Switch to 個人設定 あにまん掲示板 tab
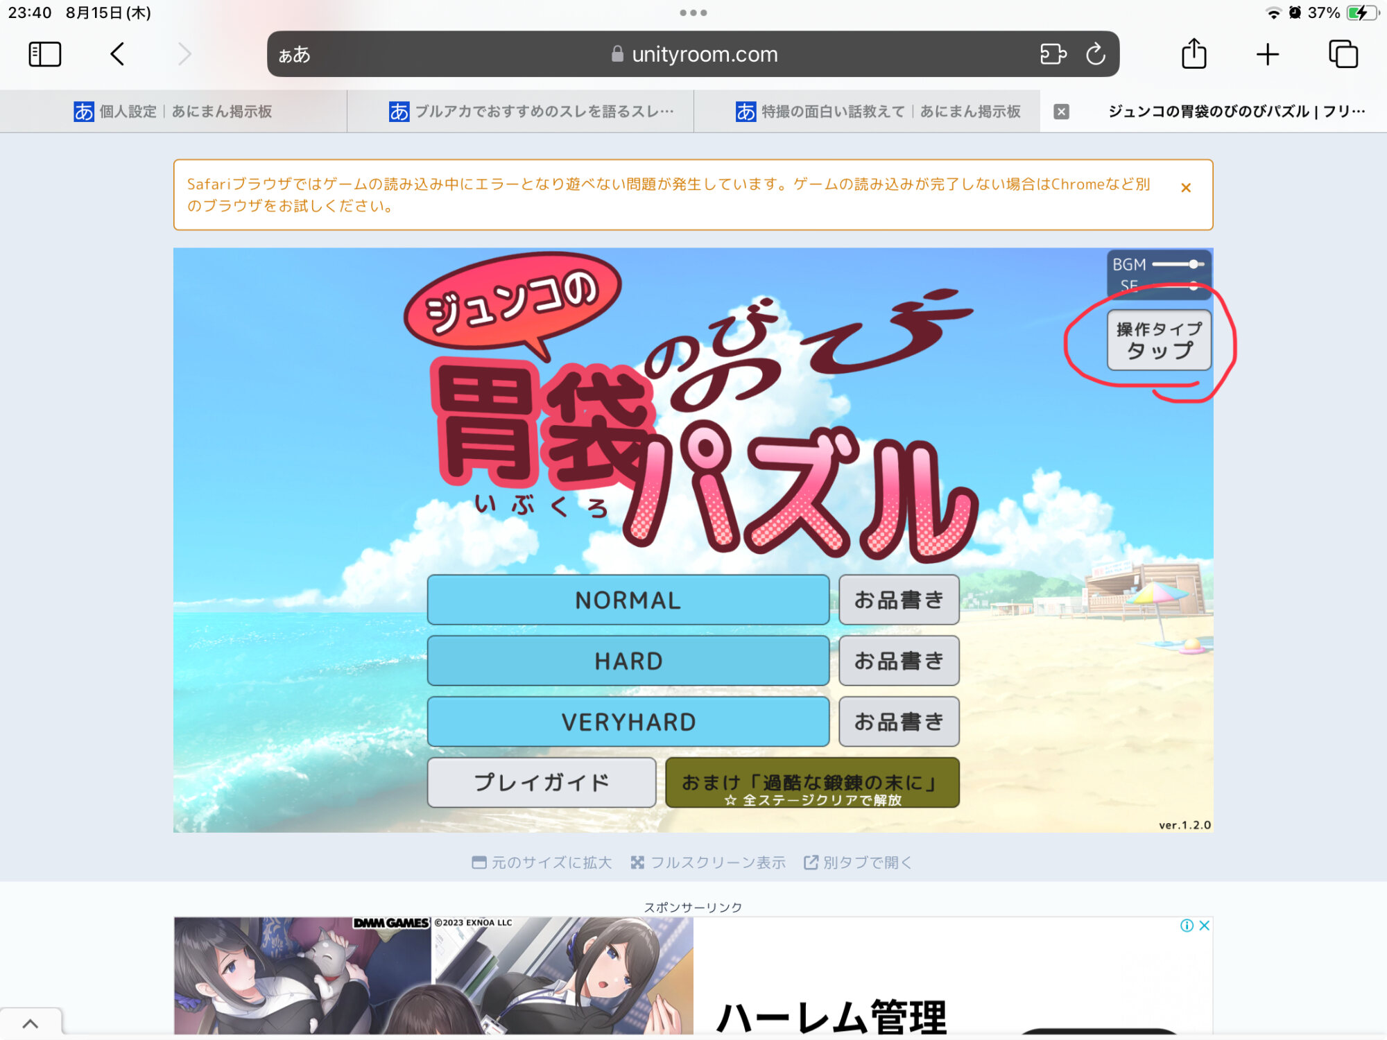This screenshot has width=1387, height=1040. (173, 112)
